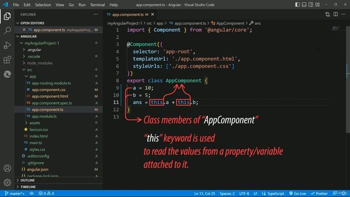350x197 pixels.
Task: Open the Selection menu
Action: [x=43, y=5]
